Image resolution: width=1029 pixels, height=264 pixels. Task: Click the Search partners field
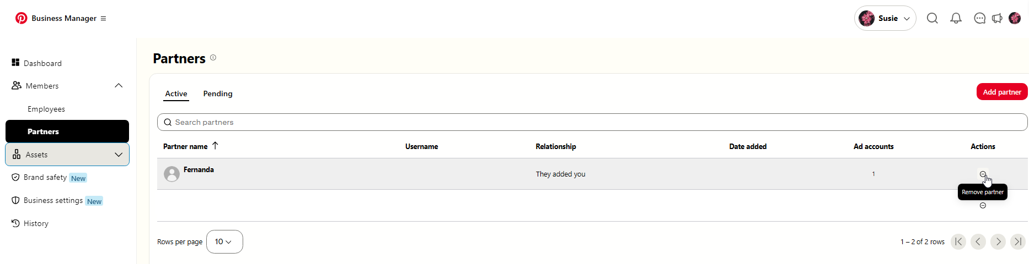(x=592, y=122)
